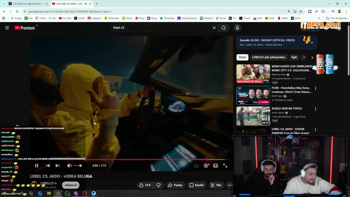This screenshot has width=350, height=197.
Task: Select the Tümü filter chip
Action: pos(243,57)
